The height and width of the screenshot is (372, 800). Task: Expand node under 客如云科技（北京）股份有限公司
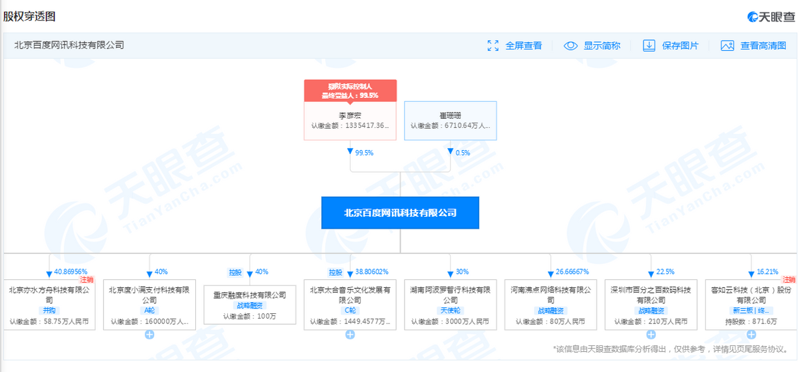751,335
